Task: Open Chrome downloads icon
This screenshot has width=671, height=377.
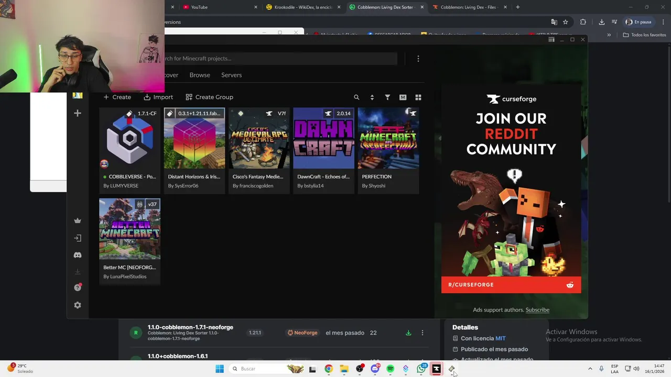Action: [x=601, y=22]
